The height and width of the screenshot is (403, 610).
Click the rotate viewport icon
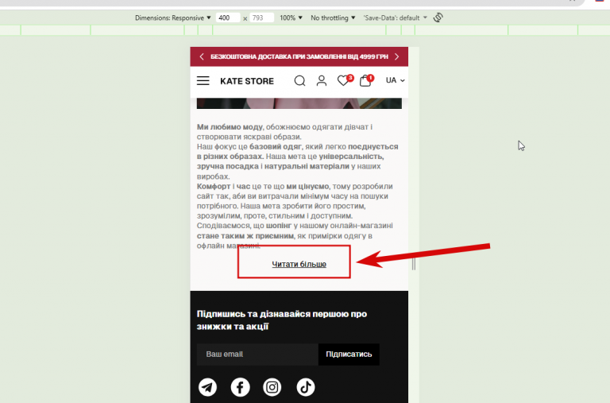(x=438, y=17)
